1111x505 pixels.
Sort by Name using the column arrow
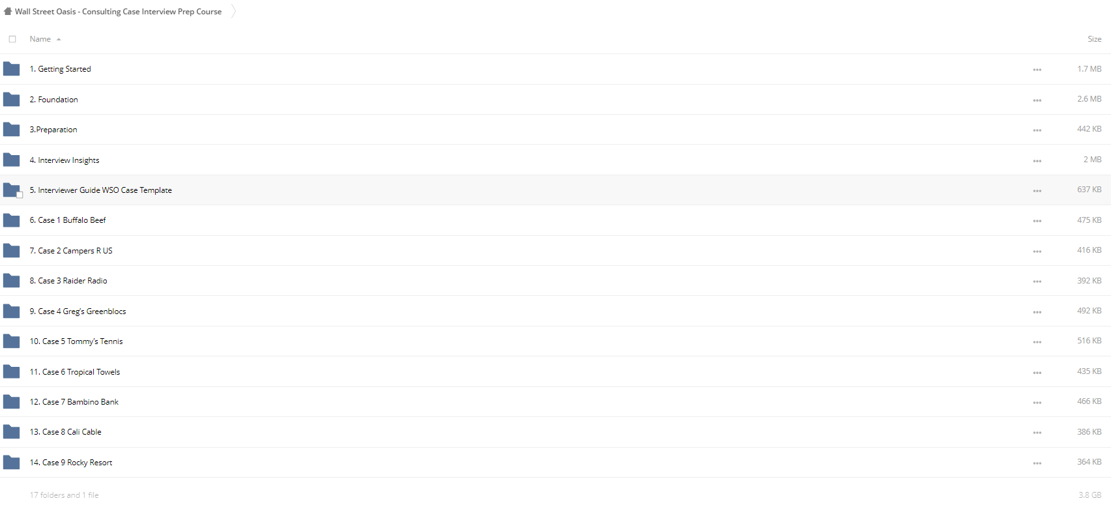pyautogui.click(x=59, y=40)
